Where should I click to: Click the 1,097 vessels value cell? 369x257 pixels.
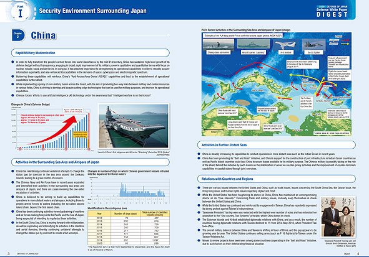point(155,240)
